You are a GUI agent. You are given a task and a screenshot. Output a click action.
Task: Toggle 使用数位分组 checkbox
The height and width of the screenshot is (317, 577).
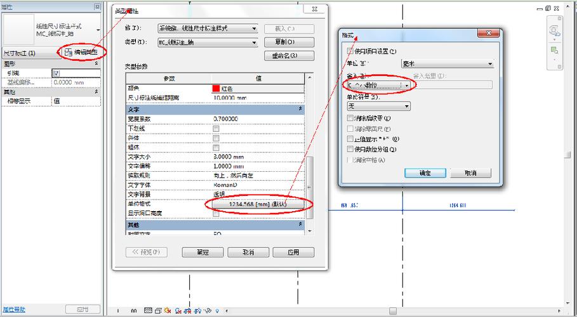click(350, 149)
